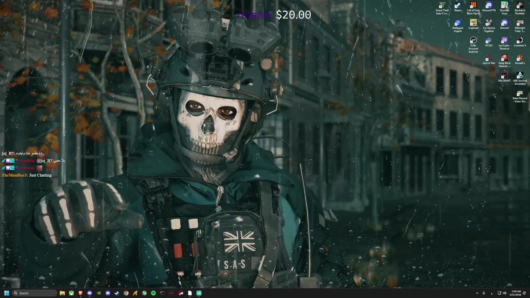Click the taskbar Search box

pyautogui.click(x=34, y=293)
